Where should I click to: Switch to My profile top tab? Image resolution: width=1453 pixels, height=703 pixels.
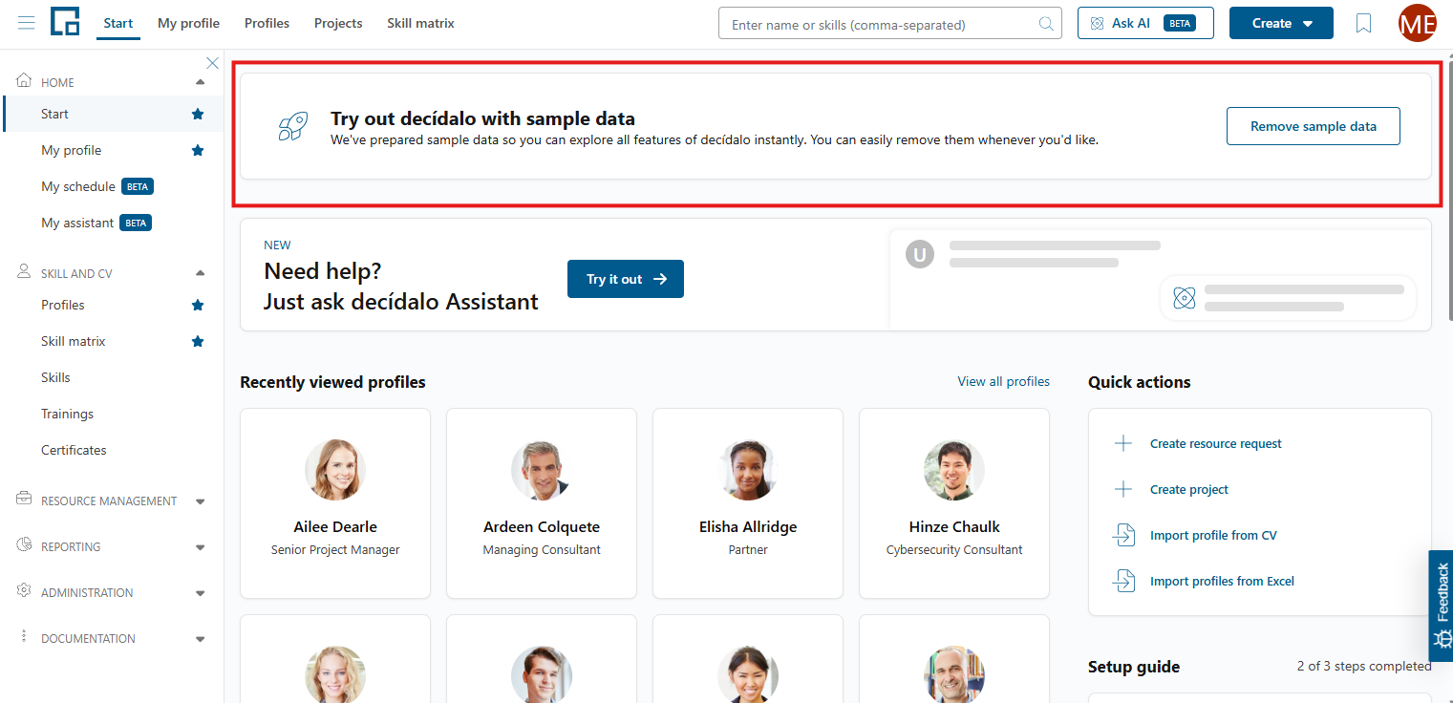[x=188, y=23]
